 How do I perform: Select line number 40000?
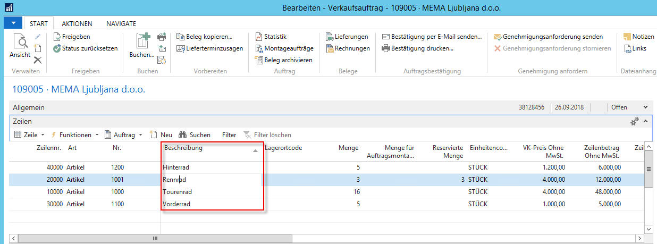54,167
